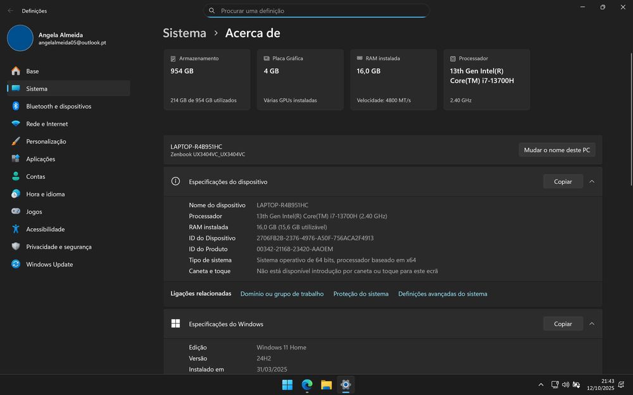
Task: Focus the Procurar uma definição search box
Action: (x=316, y=11)
